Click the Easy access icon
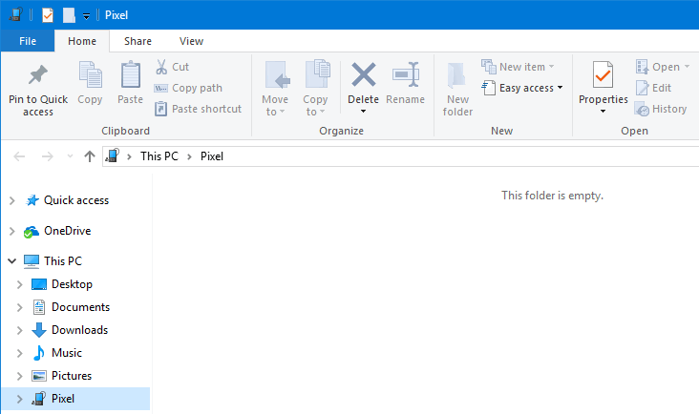This screenshot has width=699, height=414. click(x=489, y=88)
